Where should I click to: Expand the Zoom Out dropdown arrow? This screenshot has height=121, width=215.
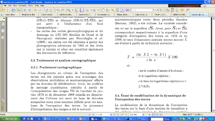[91, 10]
